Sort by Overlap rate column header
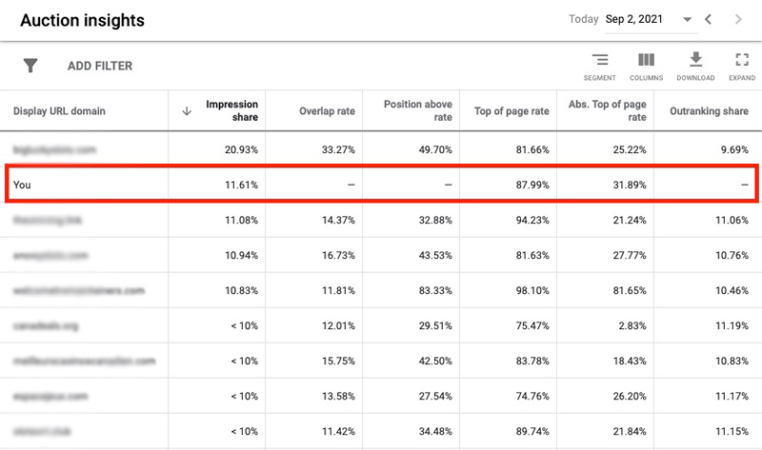762x450 pixels. coord(327,111)
